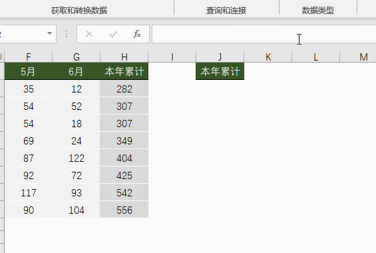Click the formula bar resize dots handle
Viewport: 376px width, 253px height.
click(x=67, y=34)
